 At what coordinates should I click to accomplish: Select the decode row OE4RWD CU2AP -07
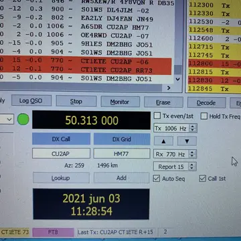[x=86, y=35]
